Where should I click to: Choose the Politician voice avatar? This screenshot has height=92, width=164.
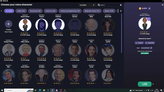coord(58,25)
